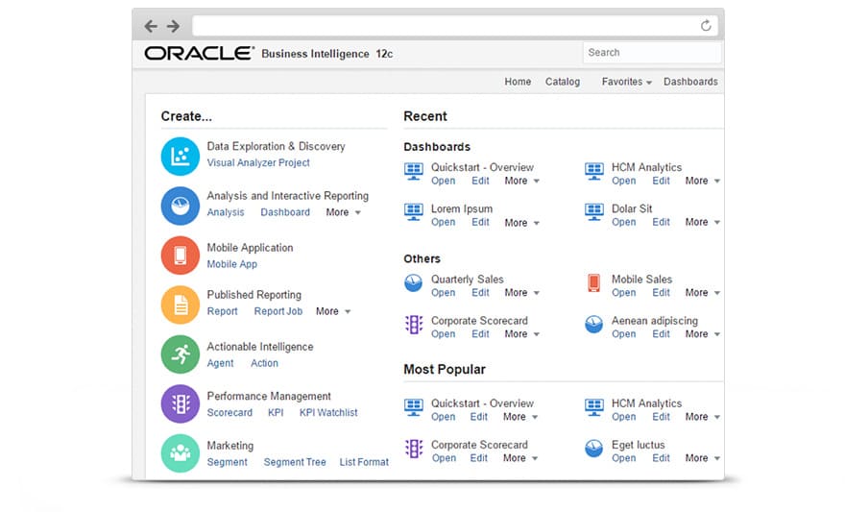Click the browser back arrow

point(151,26)
